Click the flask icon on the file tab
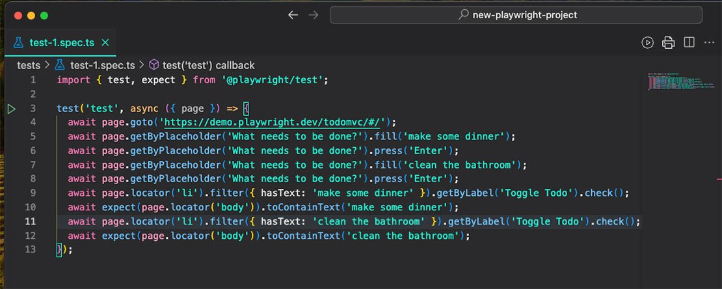Screen dimensions: 722x289 [x=18, y=43]
